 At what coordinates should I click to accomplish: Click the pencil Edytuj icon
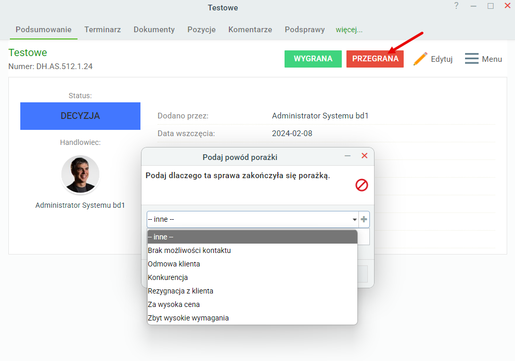coord(420,59)
